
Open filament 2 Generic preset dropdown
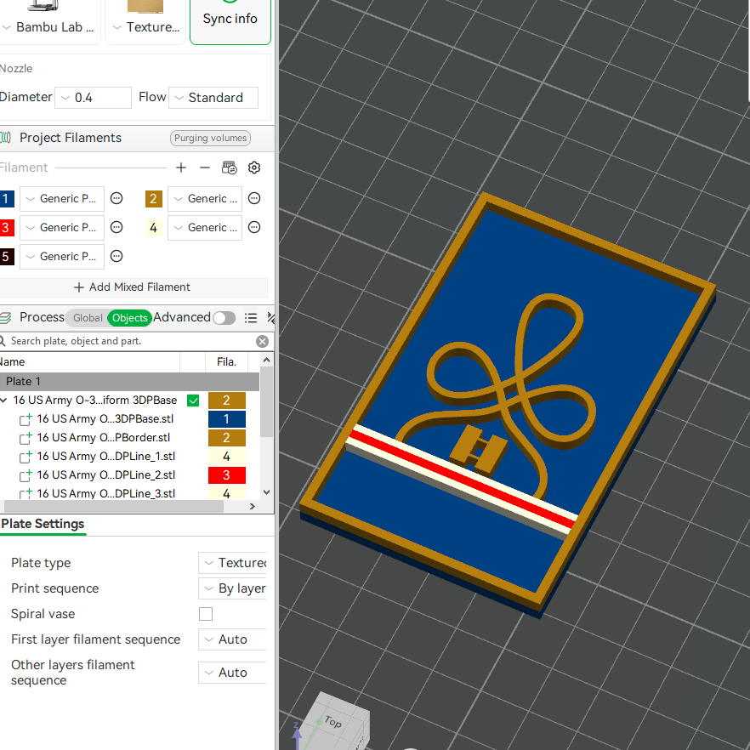pos(205,198)
